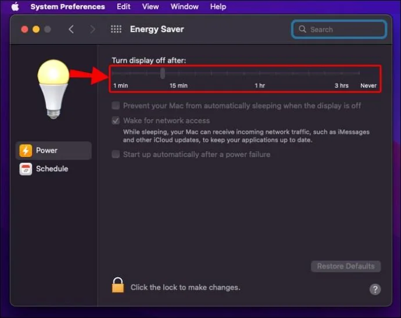Toggle Wake for network access checkbox

(x=116, y=120)
